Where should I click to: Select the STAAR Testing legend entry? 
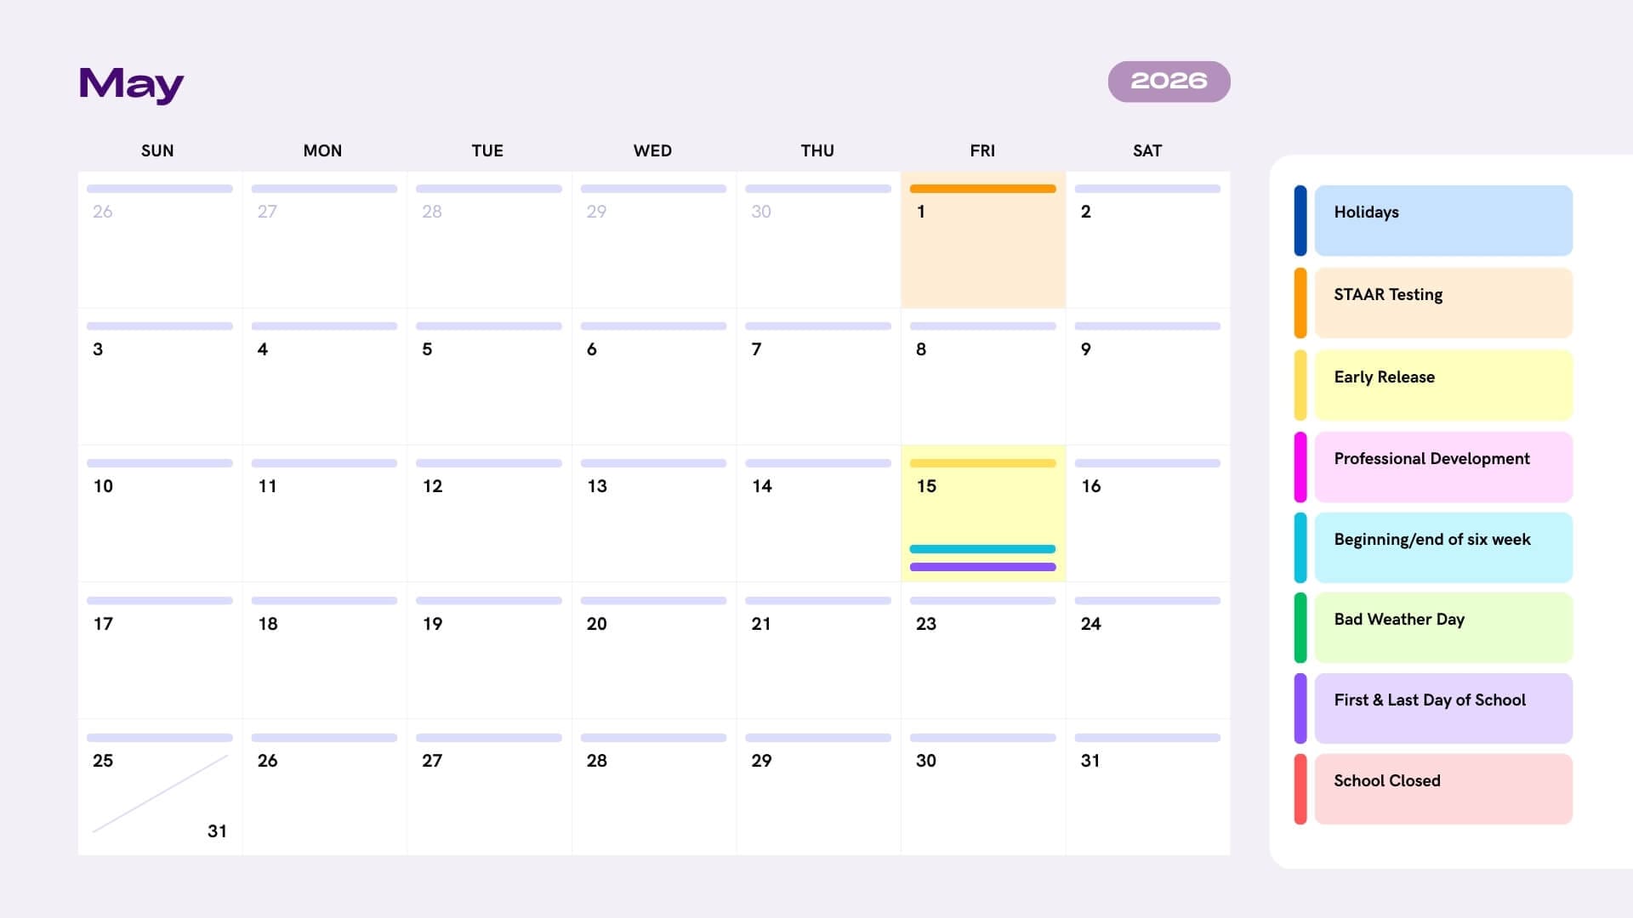(x=1442, y=303)
